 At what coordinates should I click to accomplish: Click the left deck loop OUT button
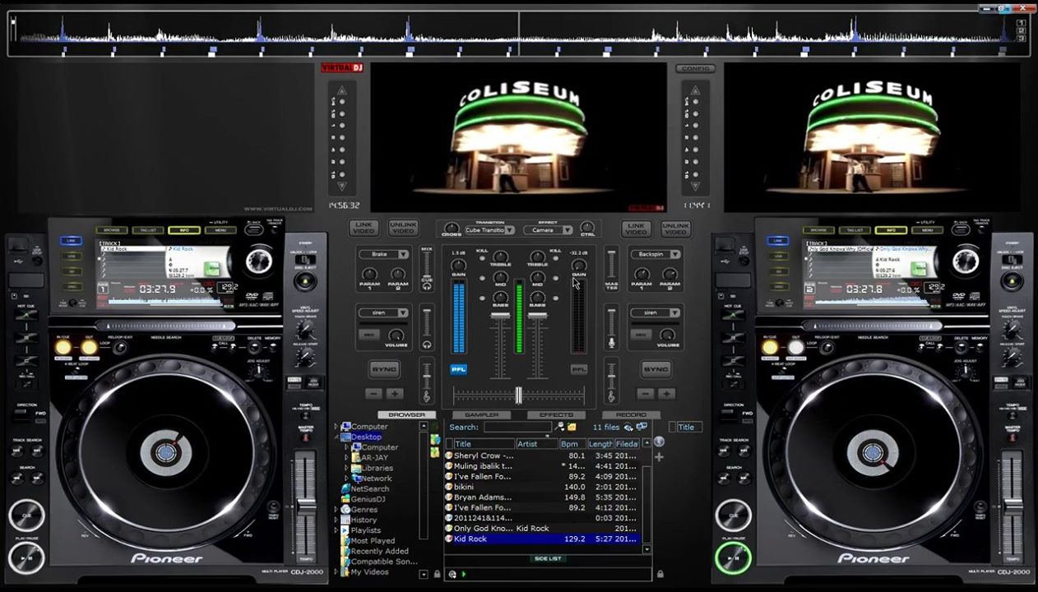(89, 347)
